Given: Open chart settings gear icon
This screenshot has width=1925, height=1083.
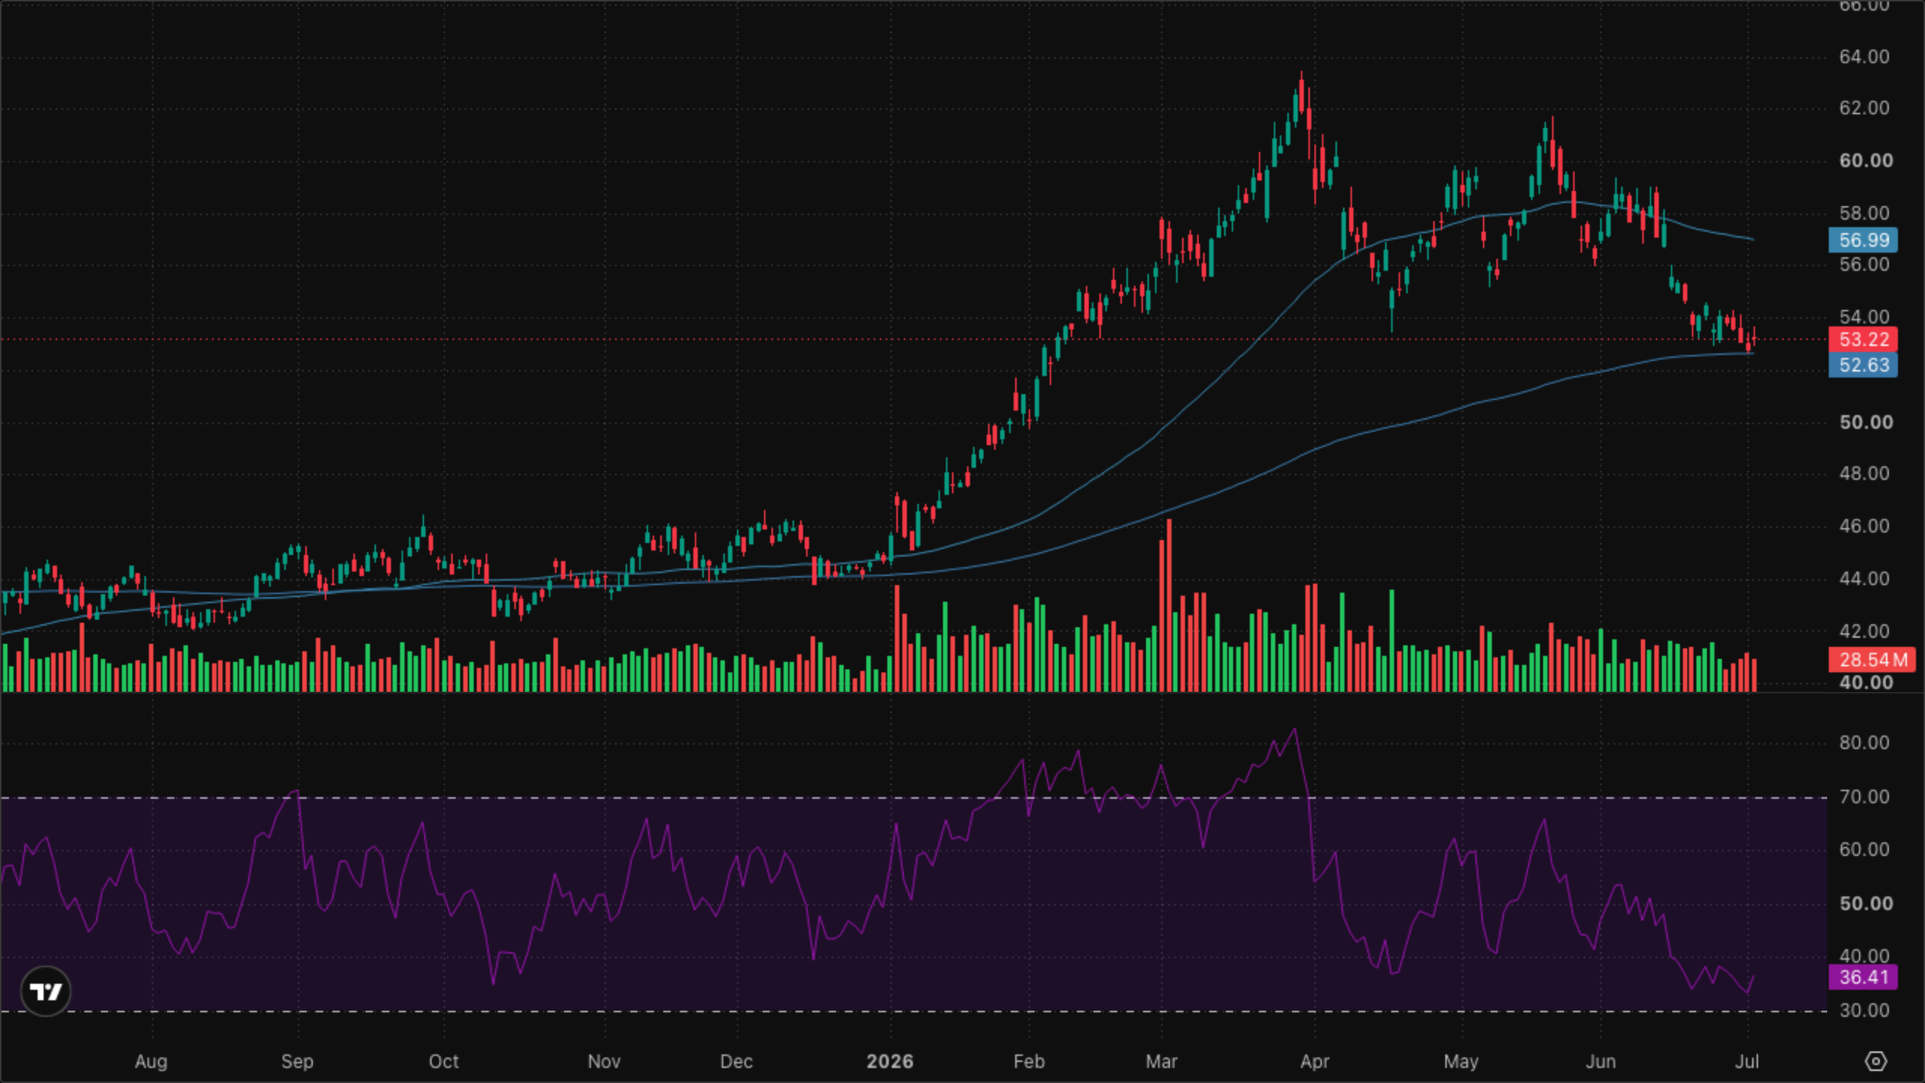Looking at the screenshot, I should coord(1876,1061).
